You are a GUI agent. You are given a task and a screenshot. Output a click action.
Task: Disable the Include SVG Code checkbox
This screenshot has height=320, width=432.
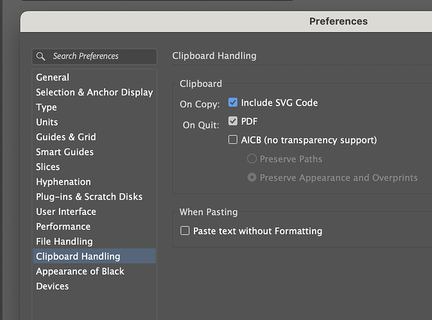point(233,102)
